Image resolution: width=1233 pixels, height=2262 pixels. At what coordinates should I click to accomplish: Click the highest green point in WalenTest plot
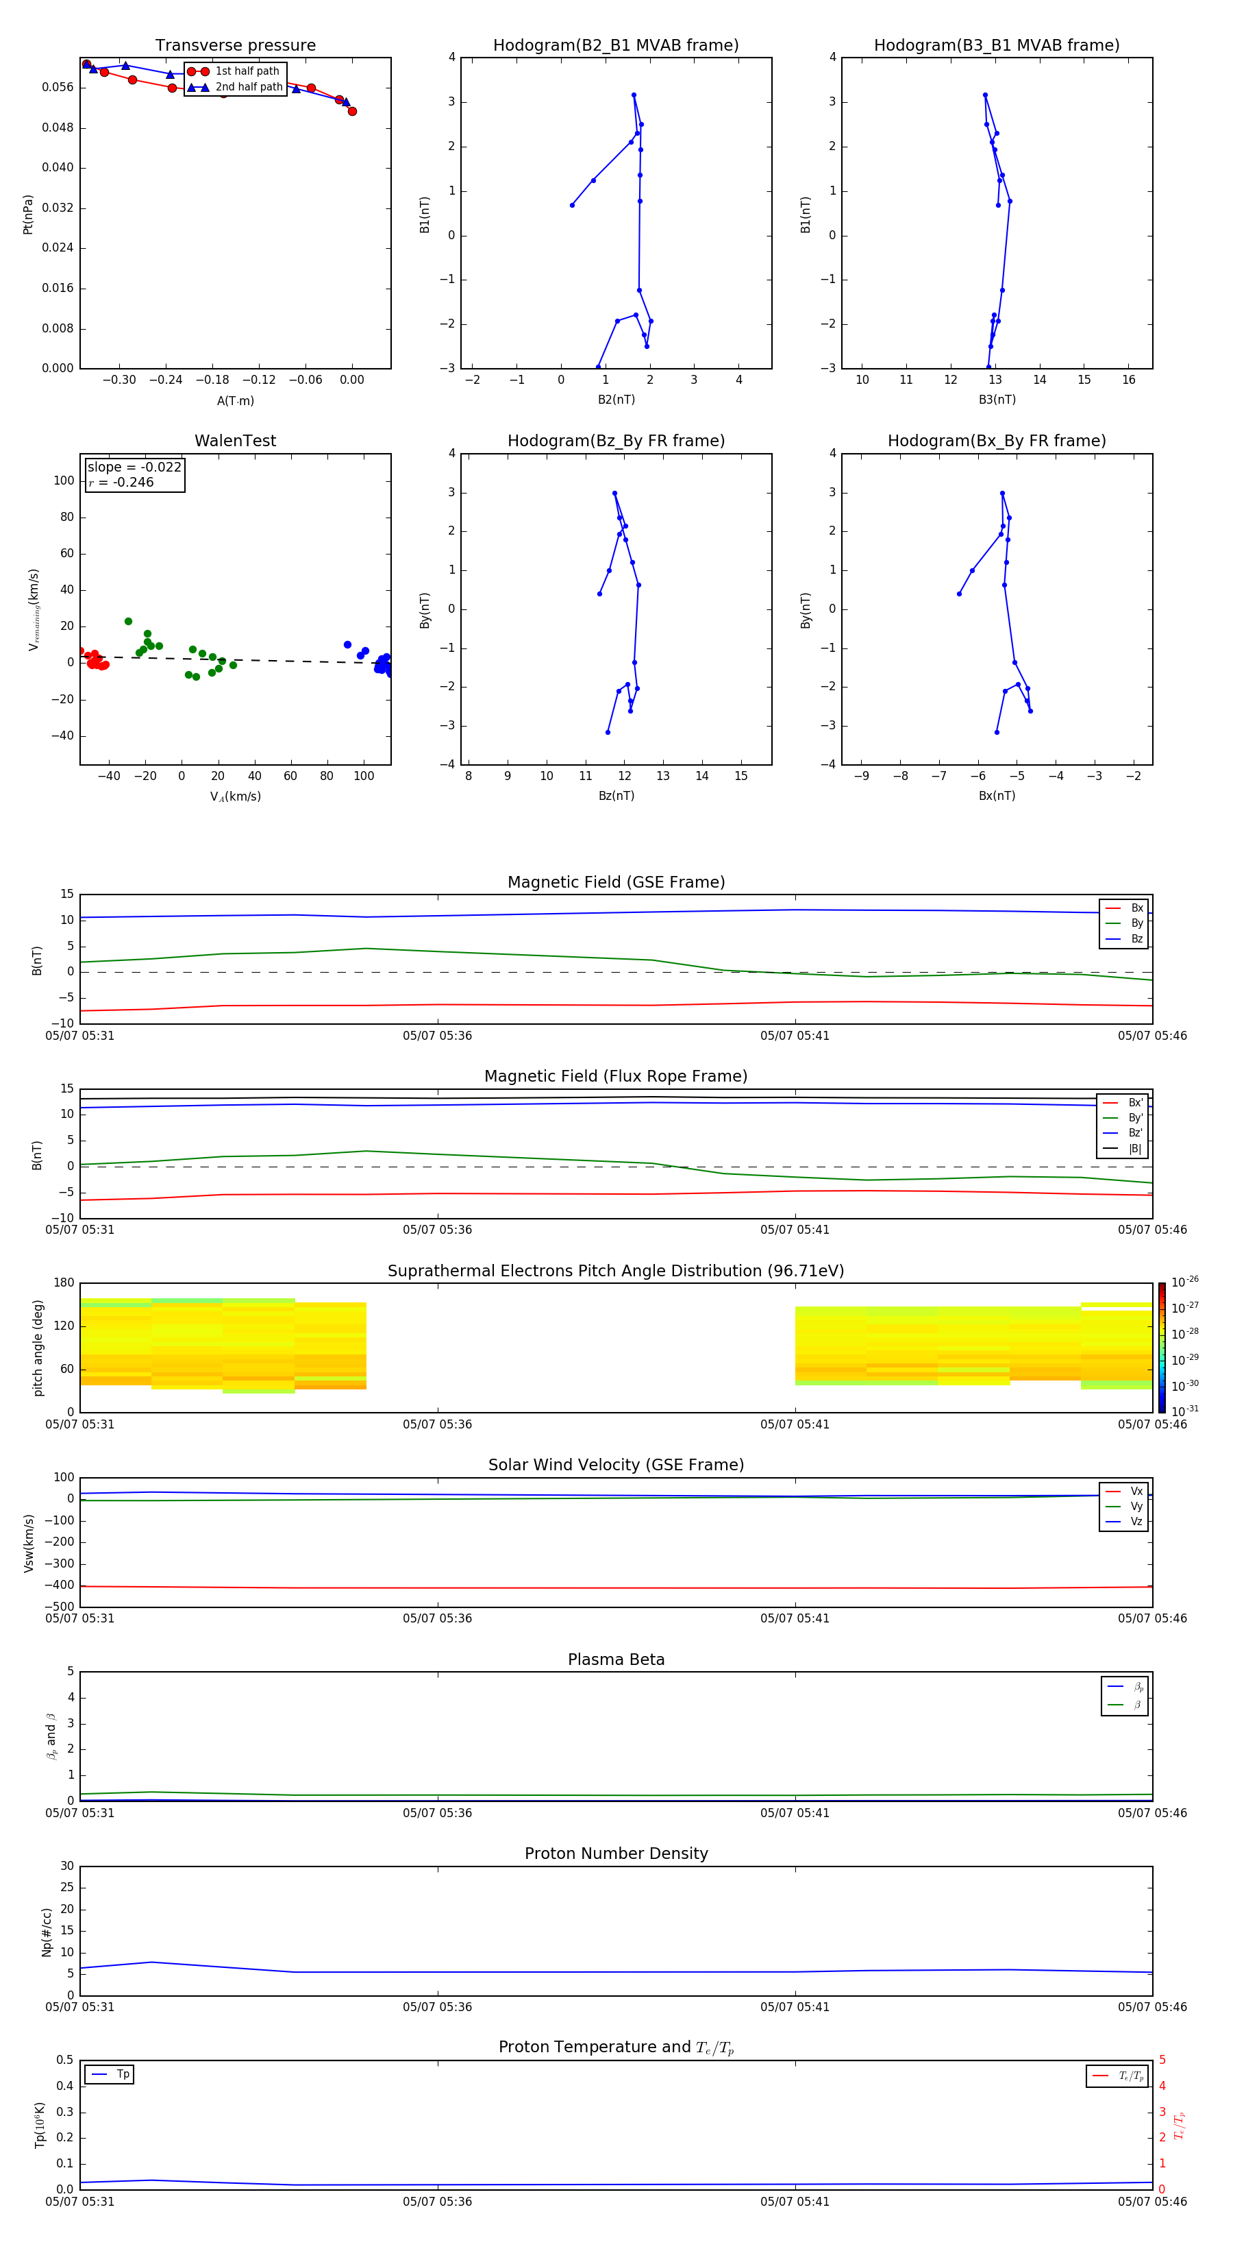(x=128, y=622)
